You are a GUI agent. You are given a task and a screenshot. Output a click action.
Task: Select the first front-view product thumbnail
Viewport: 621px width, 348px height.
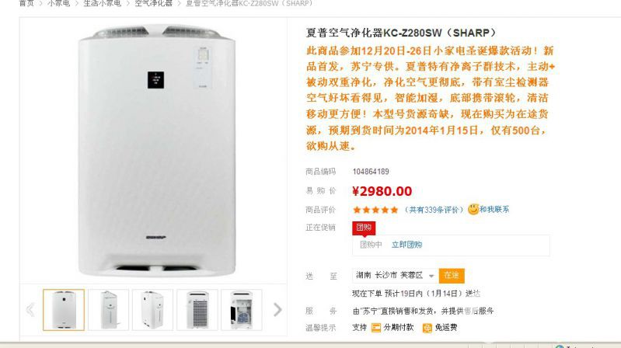(x=64, y=310)
